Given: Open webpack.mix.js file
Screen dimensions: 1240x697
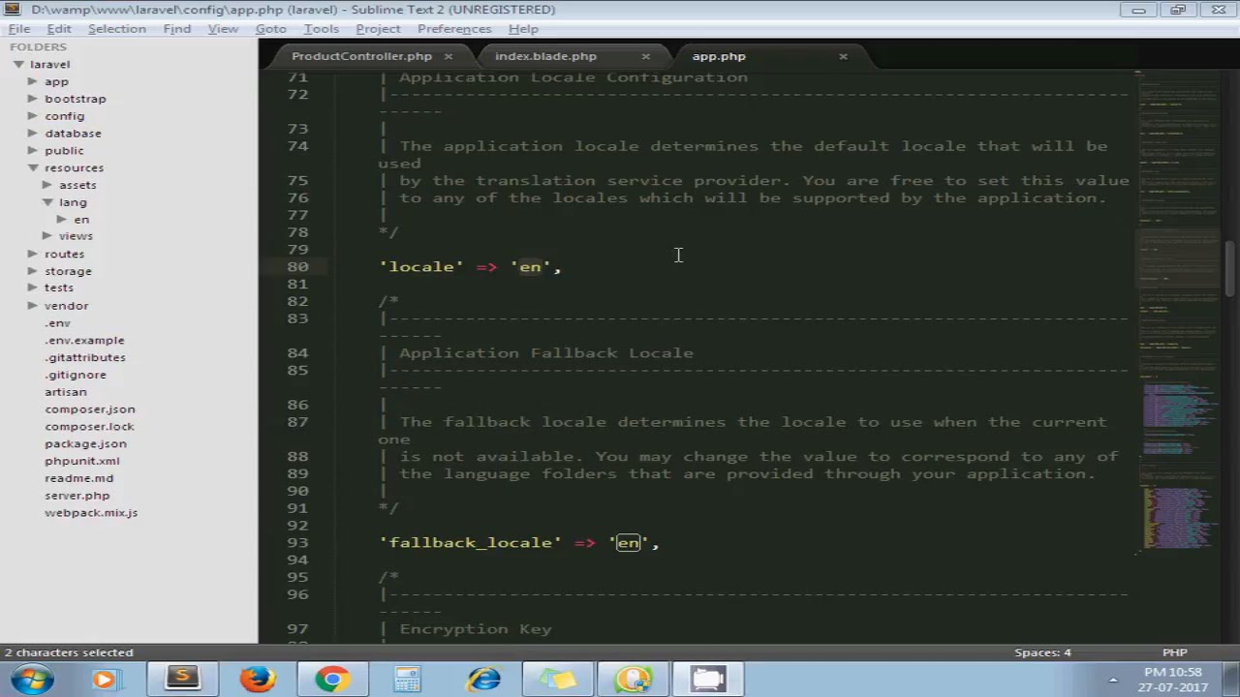Looking at the screenshot, I should pyautogui.click(x=91, y=513).
